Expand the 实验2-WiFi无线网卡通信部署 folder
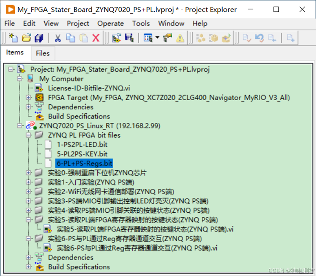The image size is (316, 276). [x=28, y=191]
